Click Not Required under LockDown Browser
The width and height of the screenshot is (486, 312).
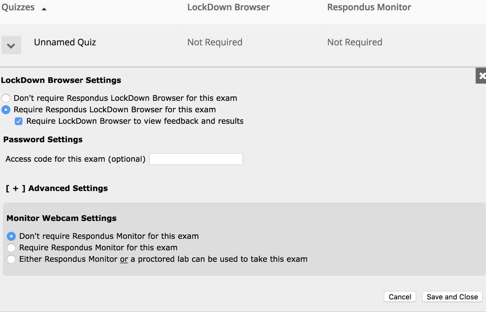(215, 42)
